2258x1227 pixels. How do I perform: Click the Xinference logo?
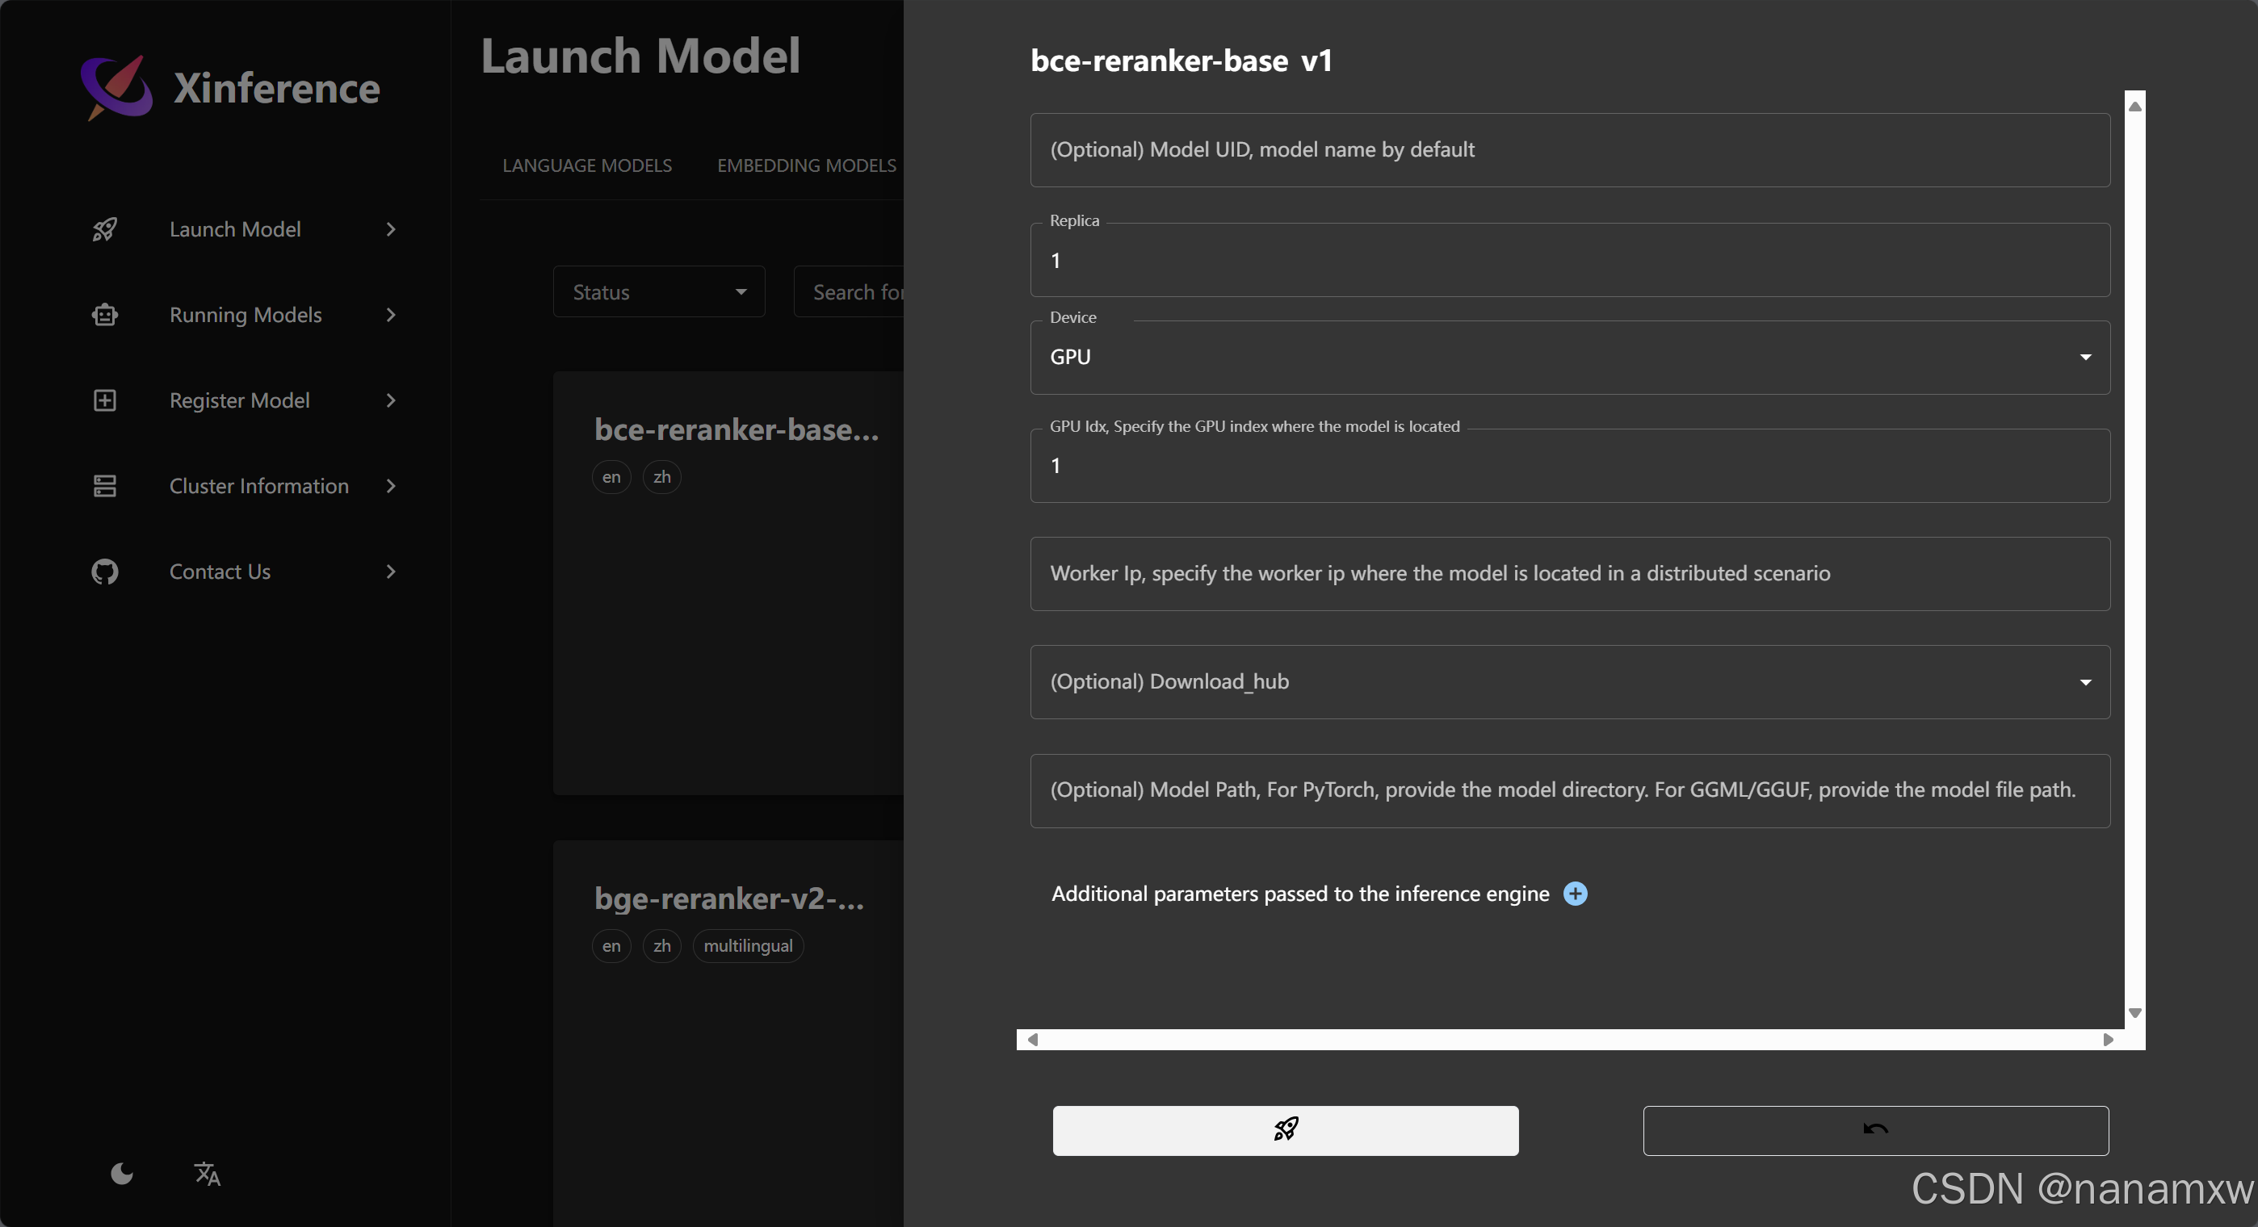[117, 88]
